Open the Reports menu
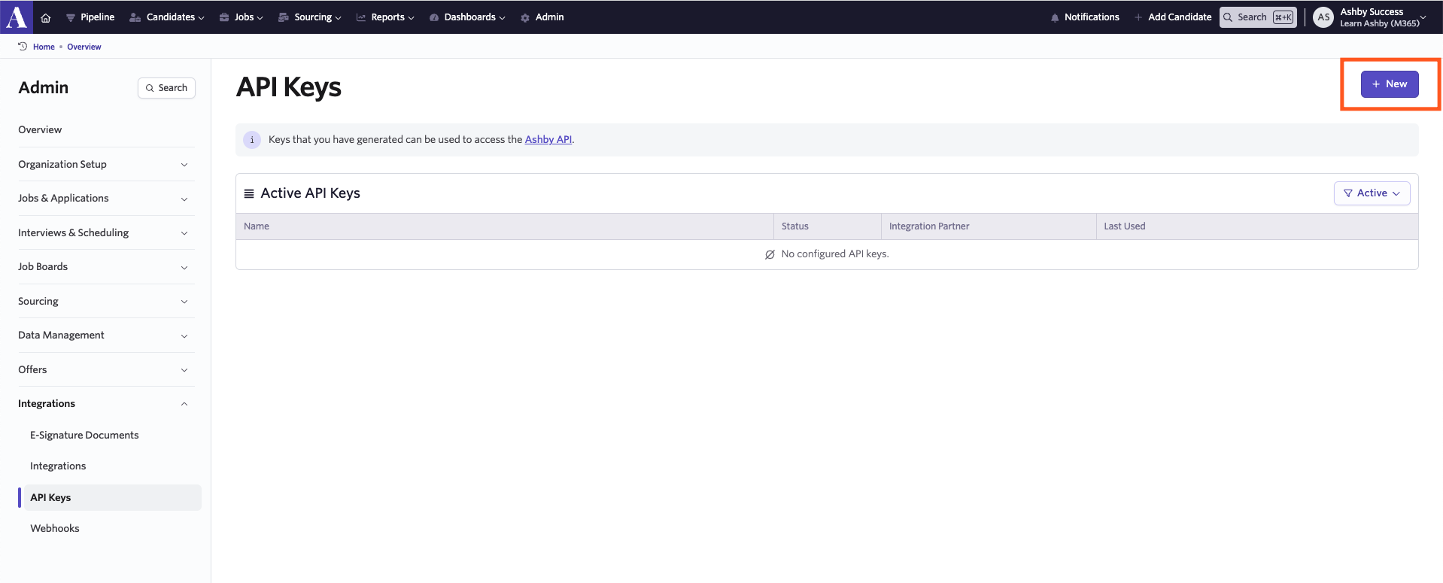 pos(385,17)
